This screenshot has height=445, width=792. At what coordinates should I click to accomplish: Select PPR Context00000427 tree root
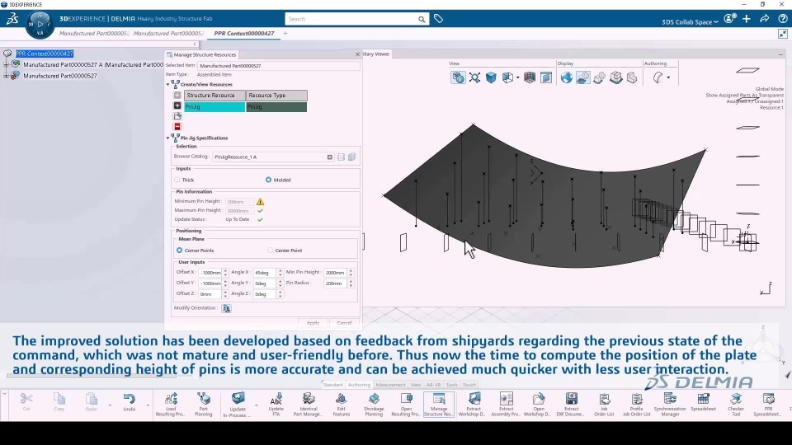(x=45, y=54)
